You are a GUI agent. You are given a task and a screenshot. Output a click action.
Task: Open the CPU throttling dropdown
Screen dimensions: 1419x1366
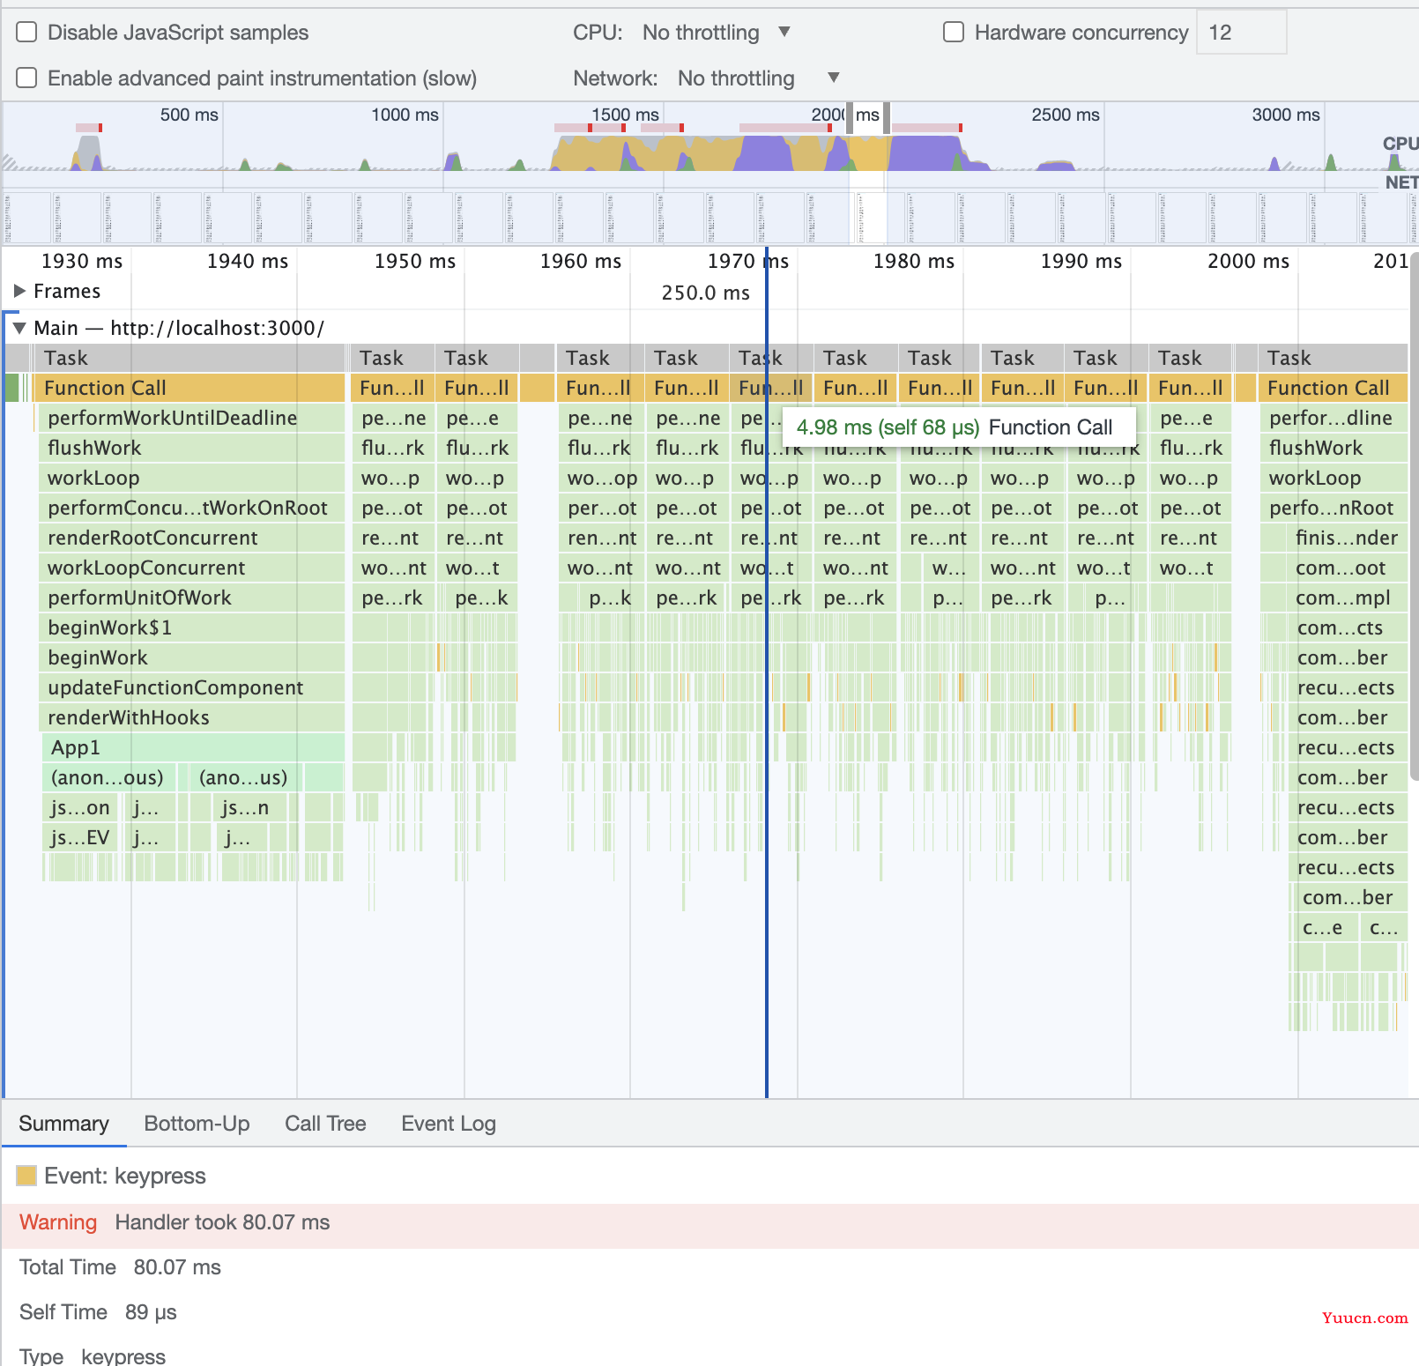pos(717,33)
